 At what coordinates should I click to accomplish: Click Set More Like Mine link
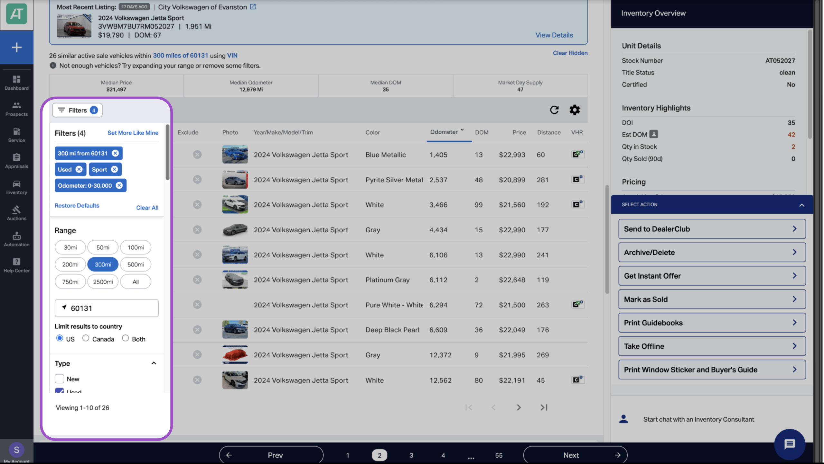tap(133, 133)
